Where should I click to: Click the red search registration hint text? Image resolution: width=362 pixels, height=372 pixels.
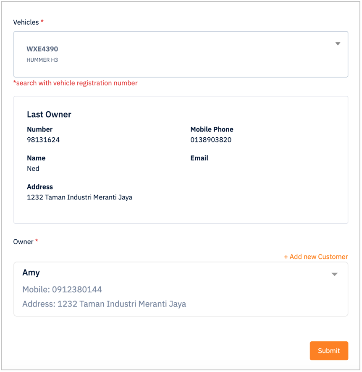(76, 83)
